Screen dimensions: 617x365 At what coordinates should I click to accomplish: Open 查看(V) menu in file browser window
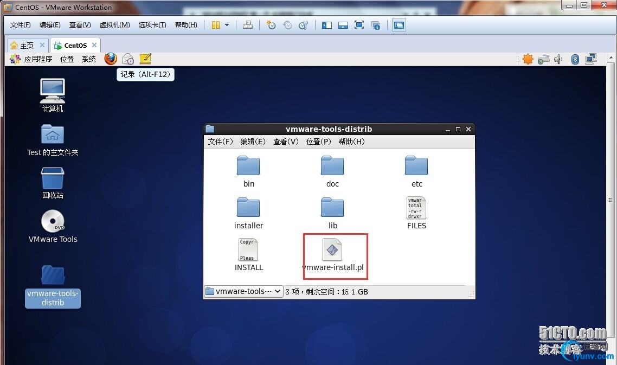click(x=286, y=142)
